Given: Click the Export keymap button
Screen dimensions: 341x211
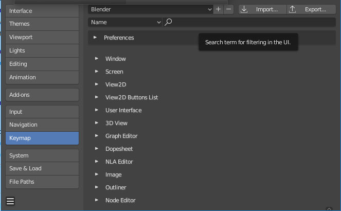Looking at the screenshot, I should [311, 9].
